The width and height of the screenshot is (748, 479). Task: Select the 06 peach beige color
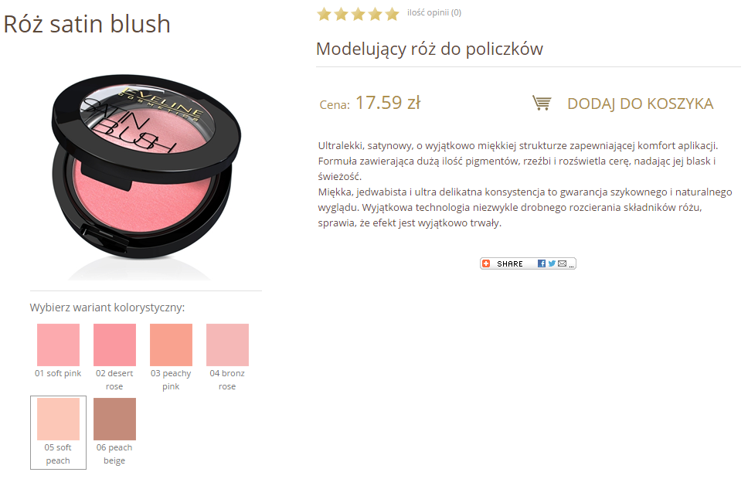pos(114,419)
